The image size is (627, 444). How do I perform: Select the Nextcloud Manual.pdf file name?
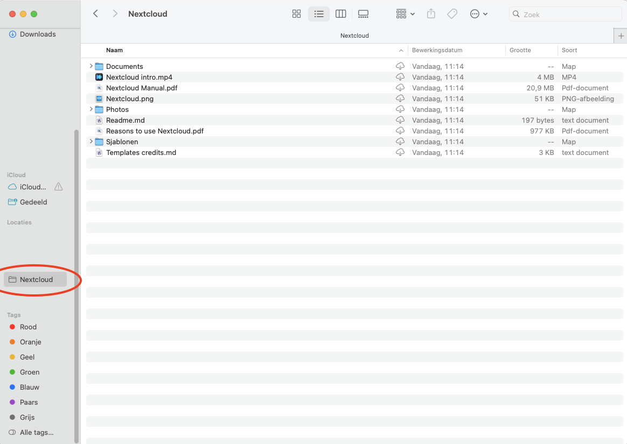coord(142,88)
